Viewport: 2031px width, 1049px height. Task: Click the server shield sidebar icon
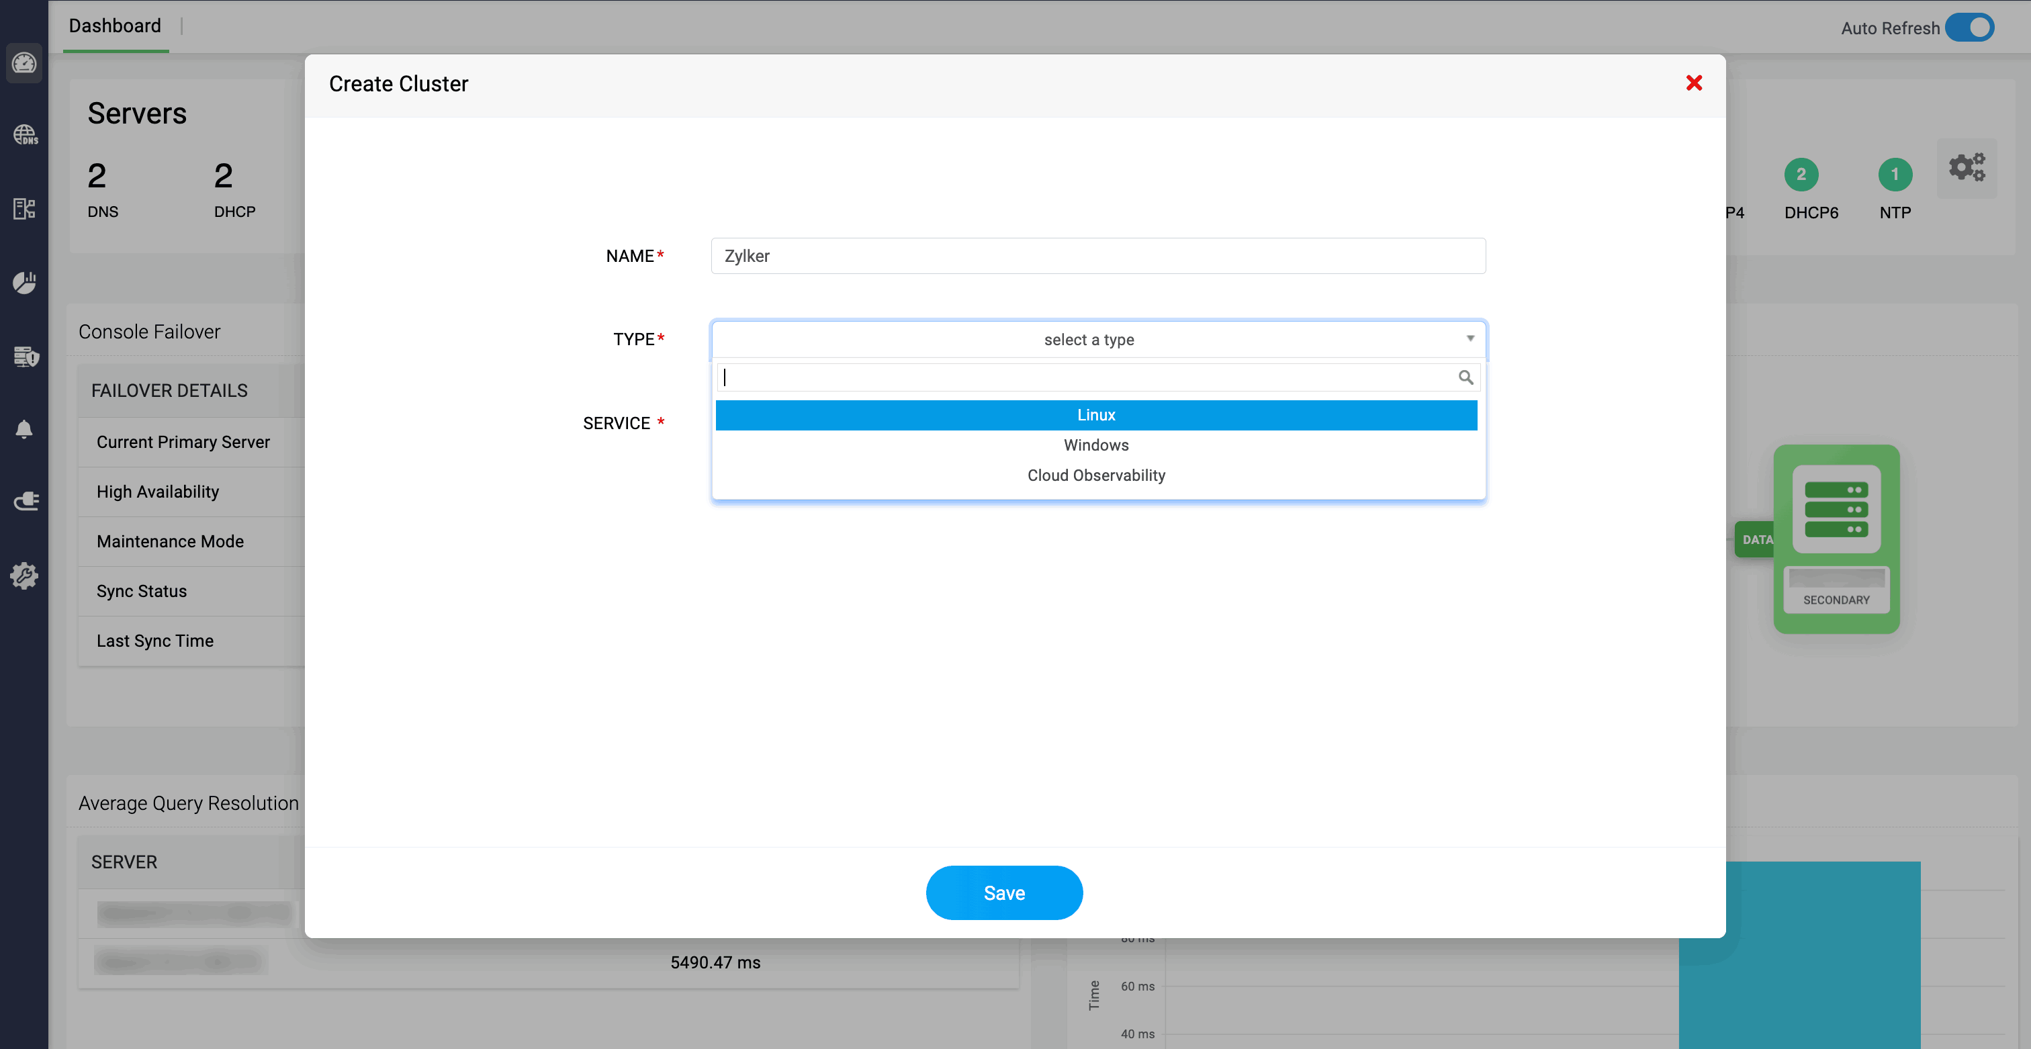tap(24, 356)
